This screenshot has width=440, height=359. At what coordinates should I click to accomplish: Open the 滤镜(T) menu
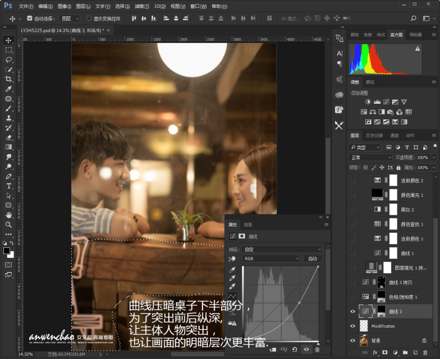[x=141, y=6]
